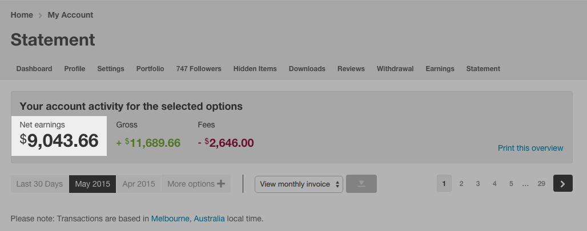Click the Print this overview link
587x231 pixels.
coord(530,148)
